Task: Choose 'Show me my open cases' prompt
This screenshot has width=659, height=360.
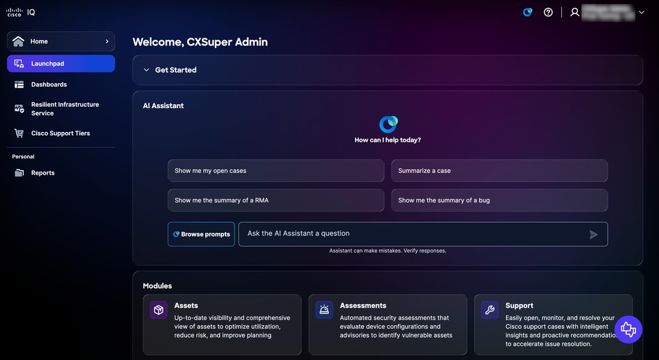Action: click(x=276, y=171)
